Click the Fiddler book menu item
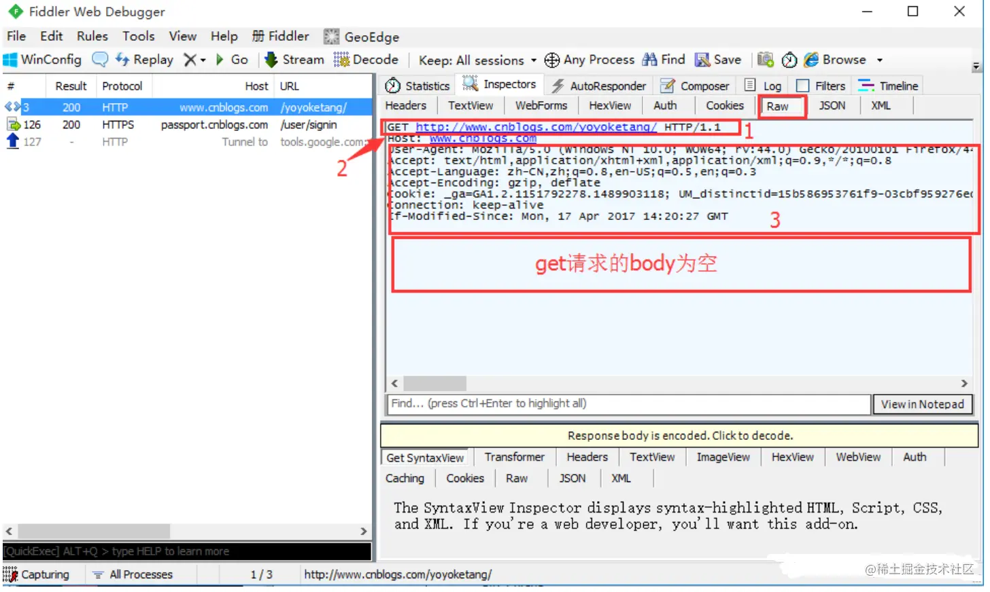 (x=280, y=37)
